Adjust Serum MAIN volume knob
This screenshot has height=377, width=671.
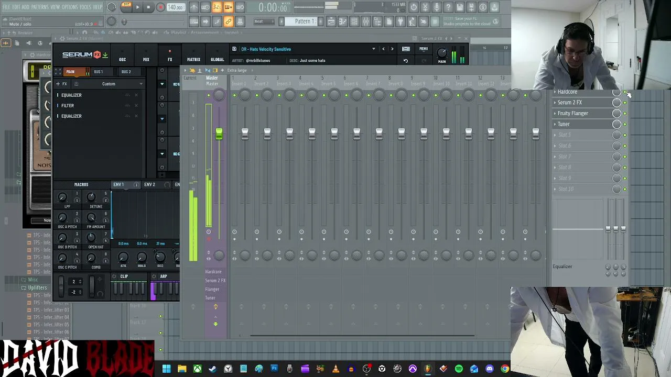tap(442, 53)
